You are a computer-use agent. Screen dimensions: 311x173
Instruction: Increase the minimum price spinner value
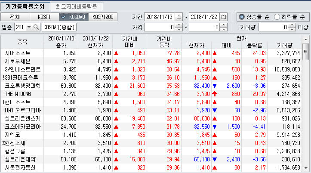(x=179, y=25)
